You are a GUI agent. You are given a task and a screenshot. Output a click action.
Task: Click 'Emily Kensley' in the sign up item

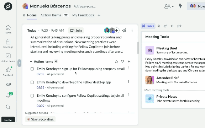pos(47,69)
